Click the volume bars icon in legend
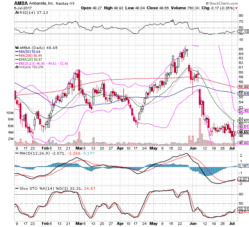This screenshot has height=227, width=249. coord(17,67)
